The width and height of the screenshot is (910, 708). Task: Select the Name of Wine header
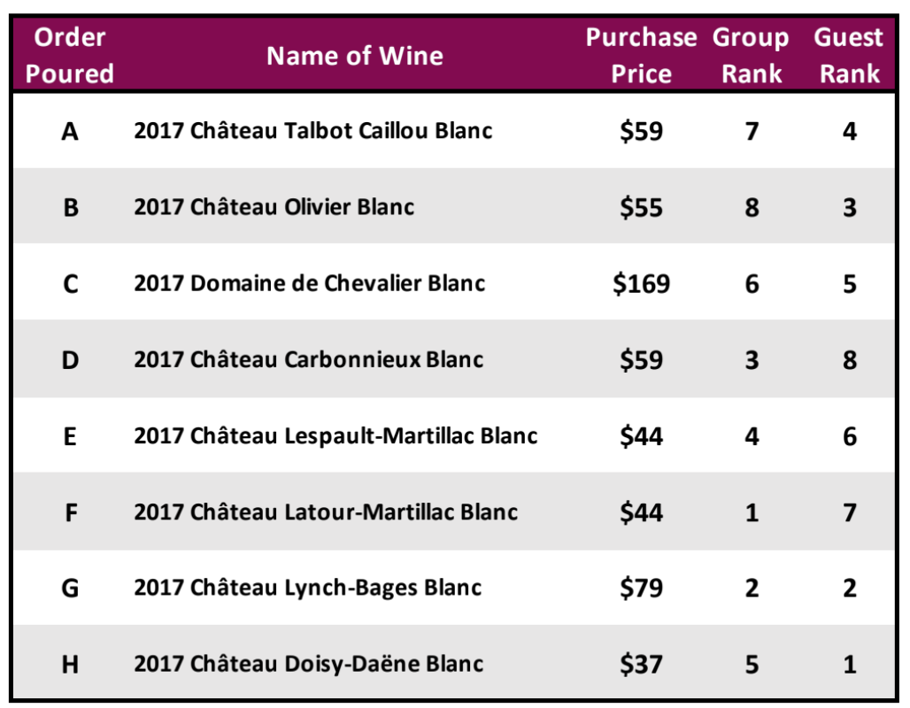pyautogui.click(x=355, y=57)
